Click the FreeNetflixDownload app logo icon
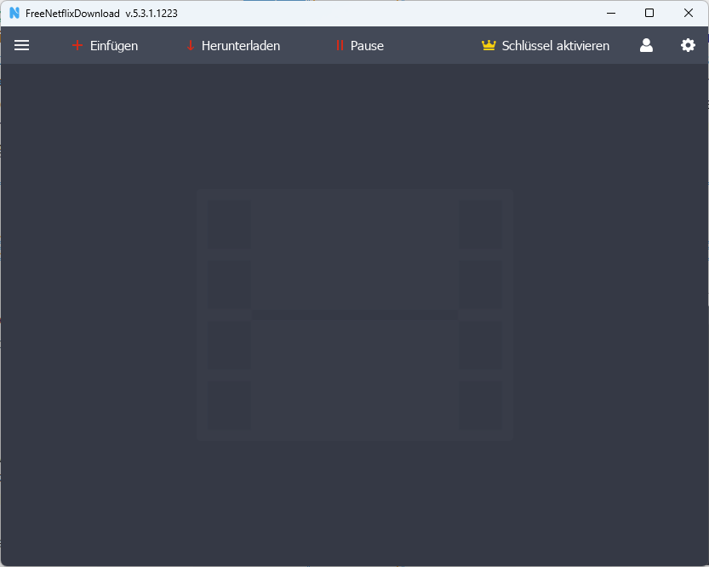This screenshot has height=567, width=709. click(14, 13)
